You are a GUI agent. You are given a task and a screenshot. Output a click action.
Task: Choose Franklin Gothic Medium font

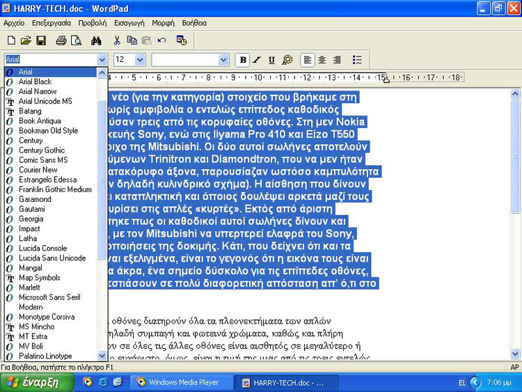point(51,189)
